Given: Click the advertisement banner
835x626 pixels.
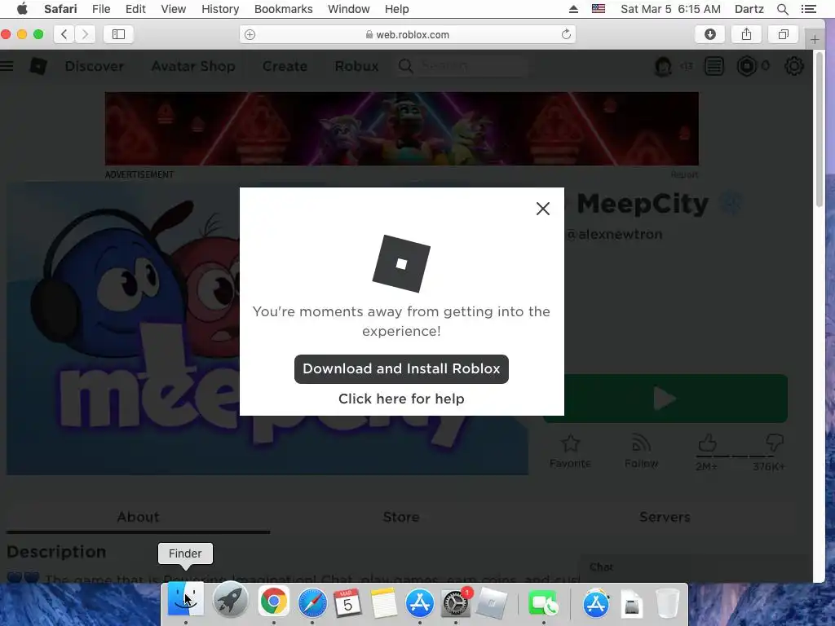Looking at the screenshot, I should coord(401,128).
